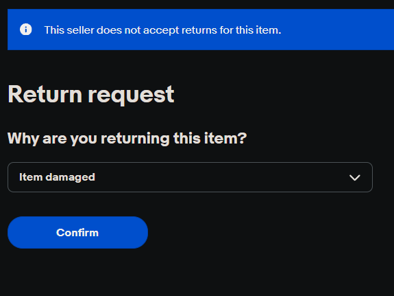Image resolution: width=394 pixels, height=296 pixels.
Task: Click 'This seller' at start of the notice
Action: point(70,30)
